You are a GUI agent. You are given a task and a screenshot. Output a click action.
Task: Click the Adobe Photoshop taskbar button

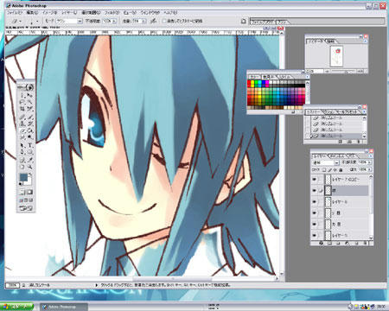[63, 307]
